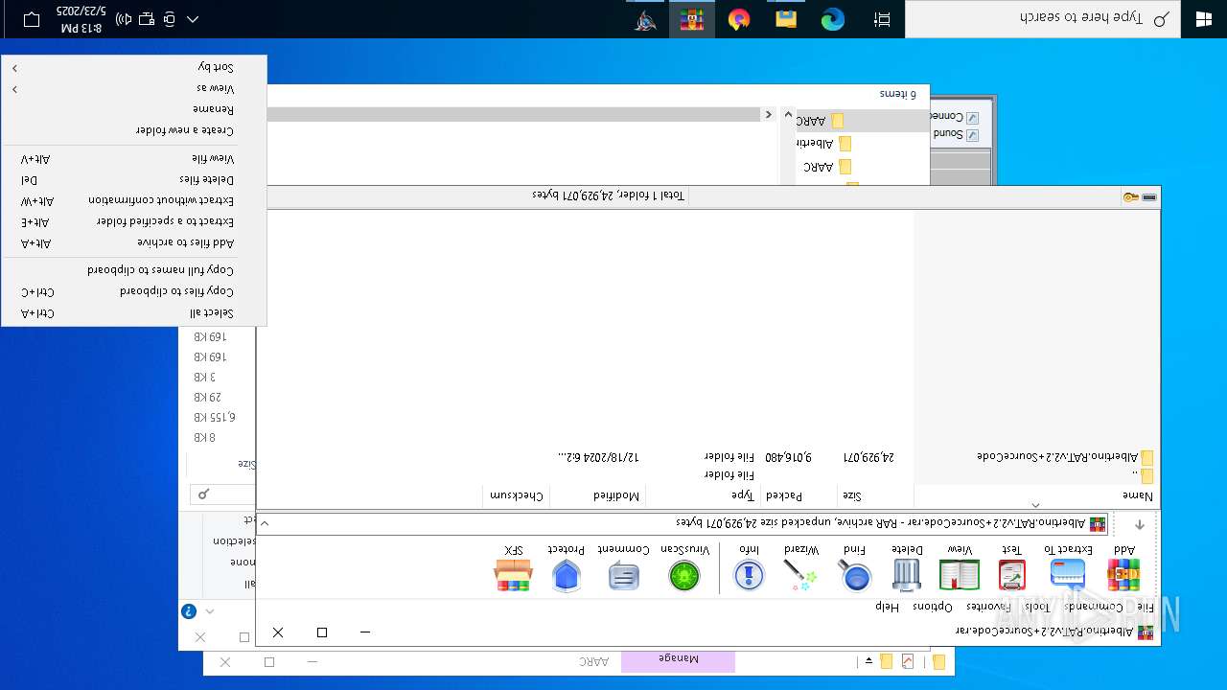This screenshot has width=1227, height=690.
Task: Show hidden system tray icons chevron
Action: [193, 19]
